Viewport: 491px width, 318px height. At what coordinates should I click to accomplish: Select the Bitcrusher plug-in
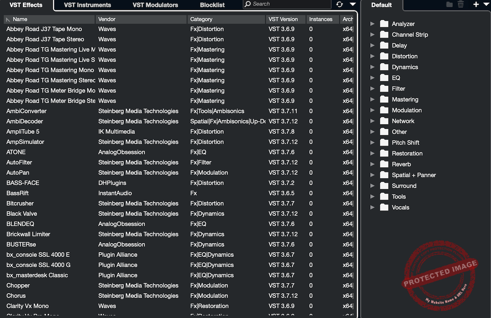click(179, 203)
